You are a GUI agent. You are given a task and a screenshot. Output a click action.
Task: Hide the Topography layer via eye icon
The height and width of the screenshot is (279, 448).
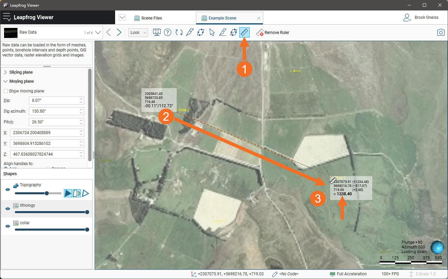coord(8,190)
